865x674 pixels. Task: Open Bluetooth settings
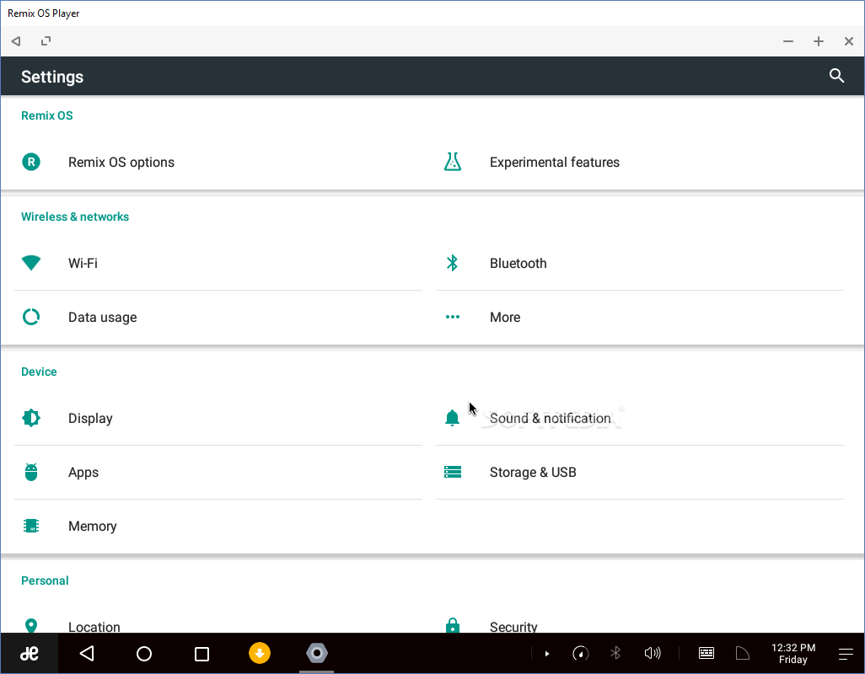pos(640,263)
